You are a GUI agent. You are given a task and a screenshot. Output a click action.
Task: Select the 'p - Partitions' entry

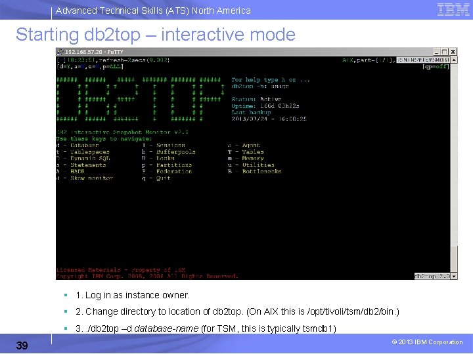pos(167,165)
